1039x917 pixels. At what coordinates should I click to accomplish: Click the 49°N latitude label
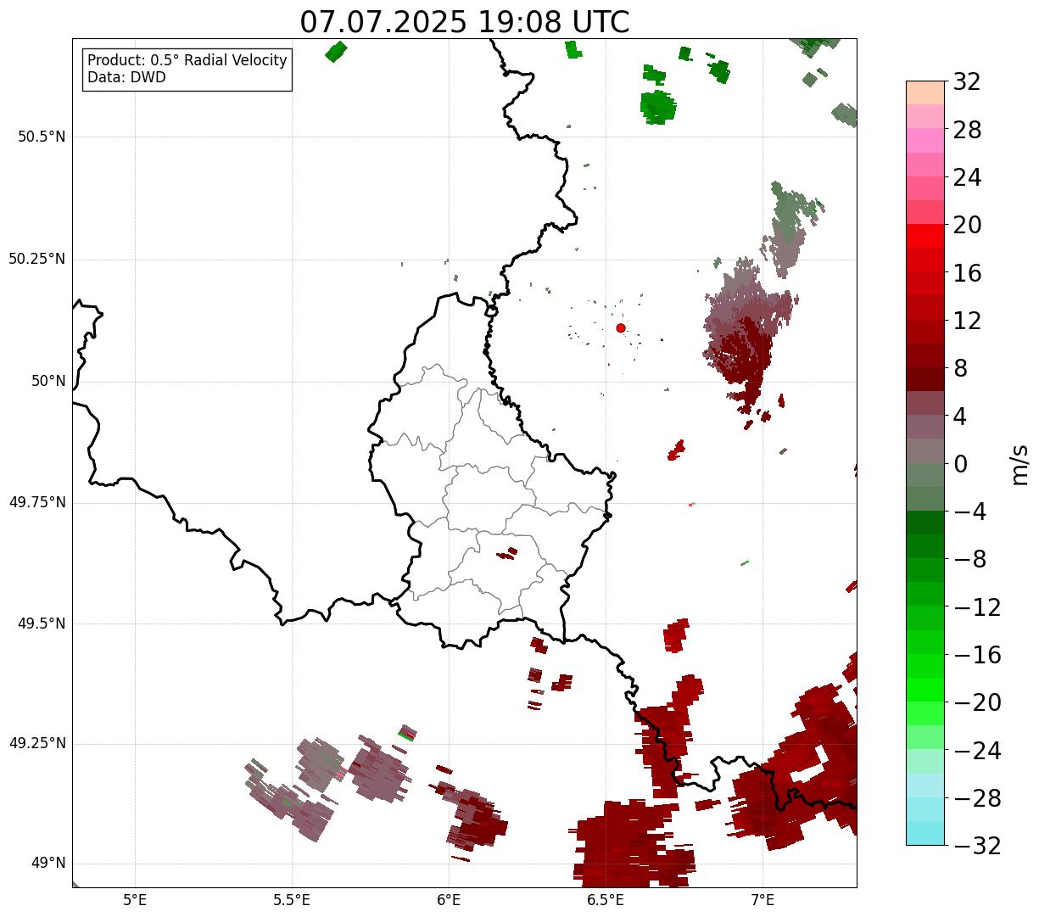click(x=48, y=864)
